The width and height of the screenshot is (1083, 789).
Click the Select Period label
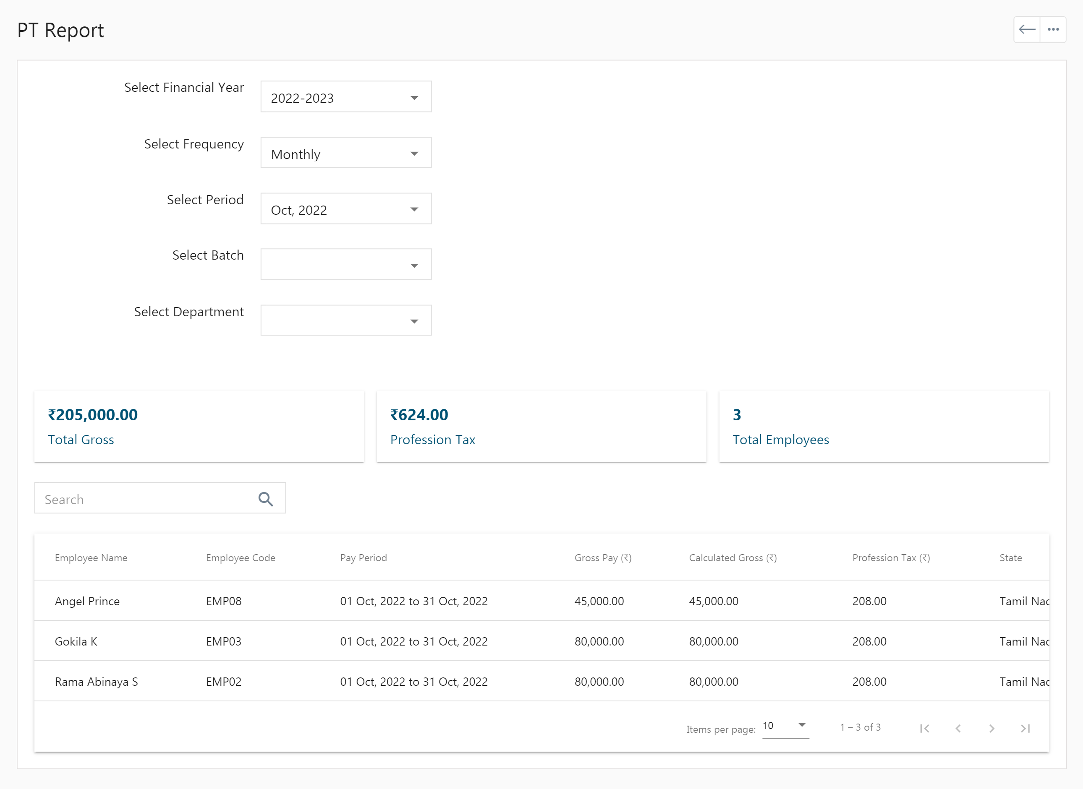205,200
